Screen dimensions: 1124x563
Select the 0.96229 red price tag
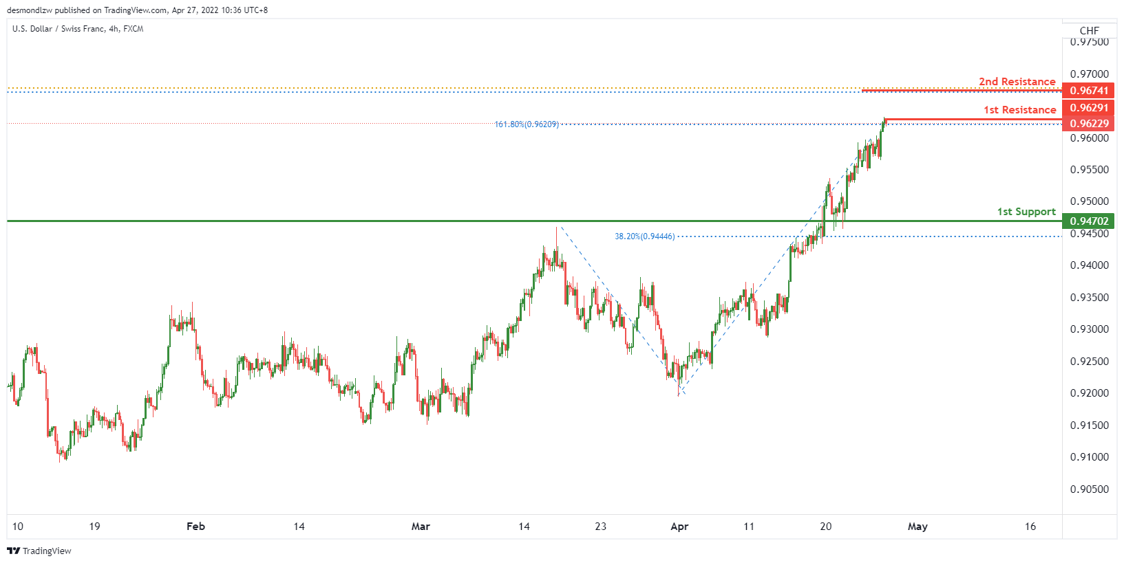point(1089,124)
